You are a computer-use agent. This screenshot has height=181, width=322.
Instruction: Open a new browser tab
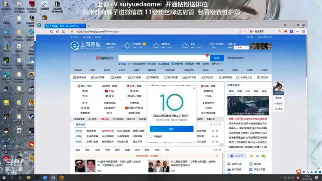tap(89, 26)
